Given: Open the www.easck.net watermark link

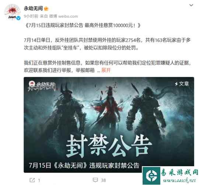Looking at the screenshot, I should 179,180.
